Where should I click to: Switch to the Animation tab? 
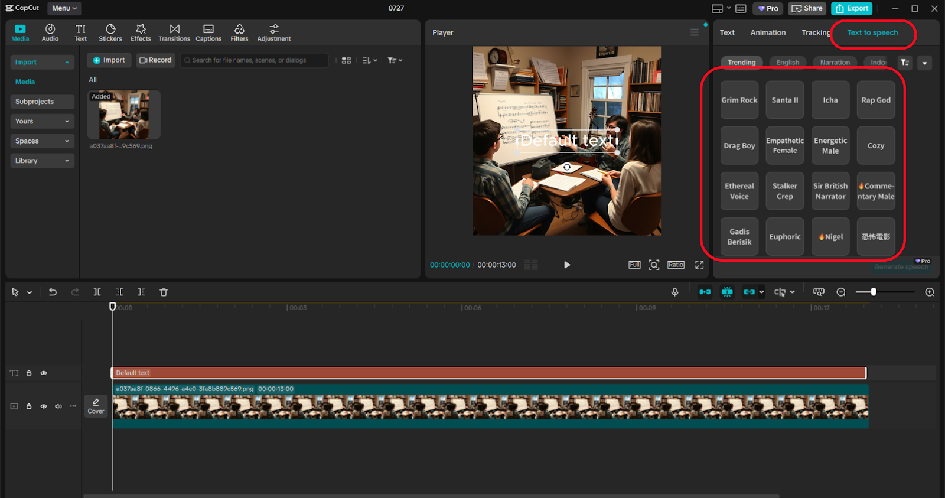tap(768, 32)
